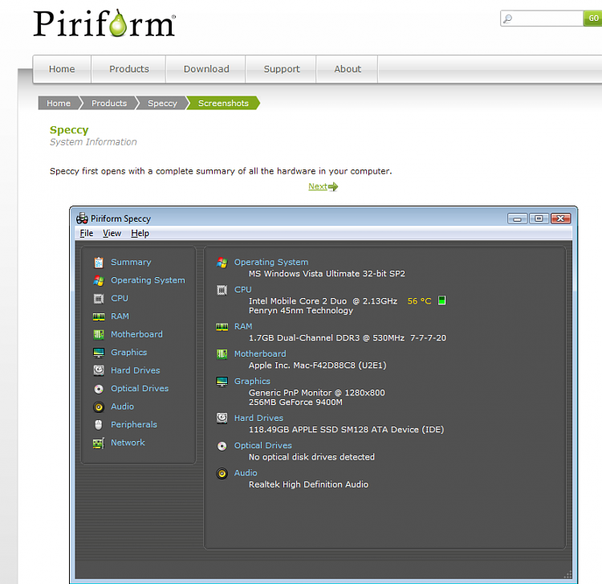Select Graphics in the sidebar
Image resolution: width=602 pixels, height=584 pixels.
click(129, 353)
